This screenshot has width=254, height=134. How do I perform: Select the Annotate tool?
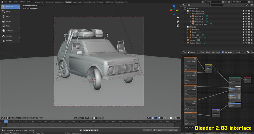9,36
